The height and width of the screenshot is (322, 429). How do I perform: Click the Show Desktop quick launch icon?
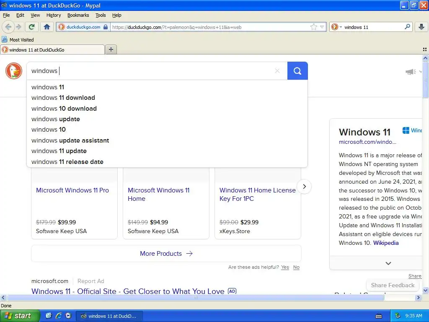49,316
